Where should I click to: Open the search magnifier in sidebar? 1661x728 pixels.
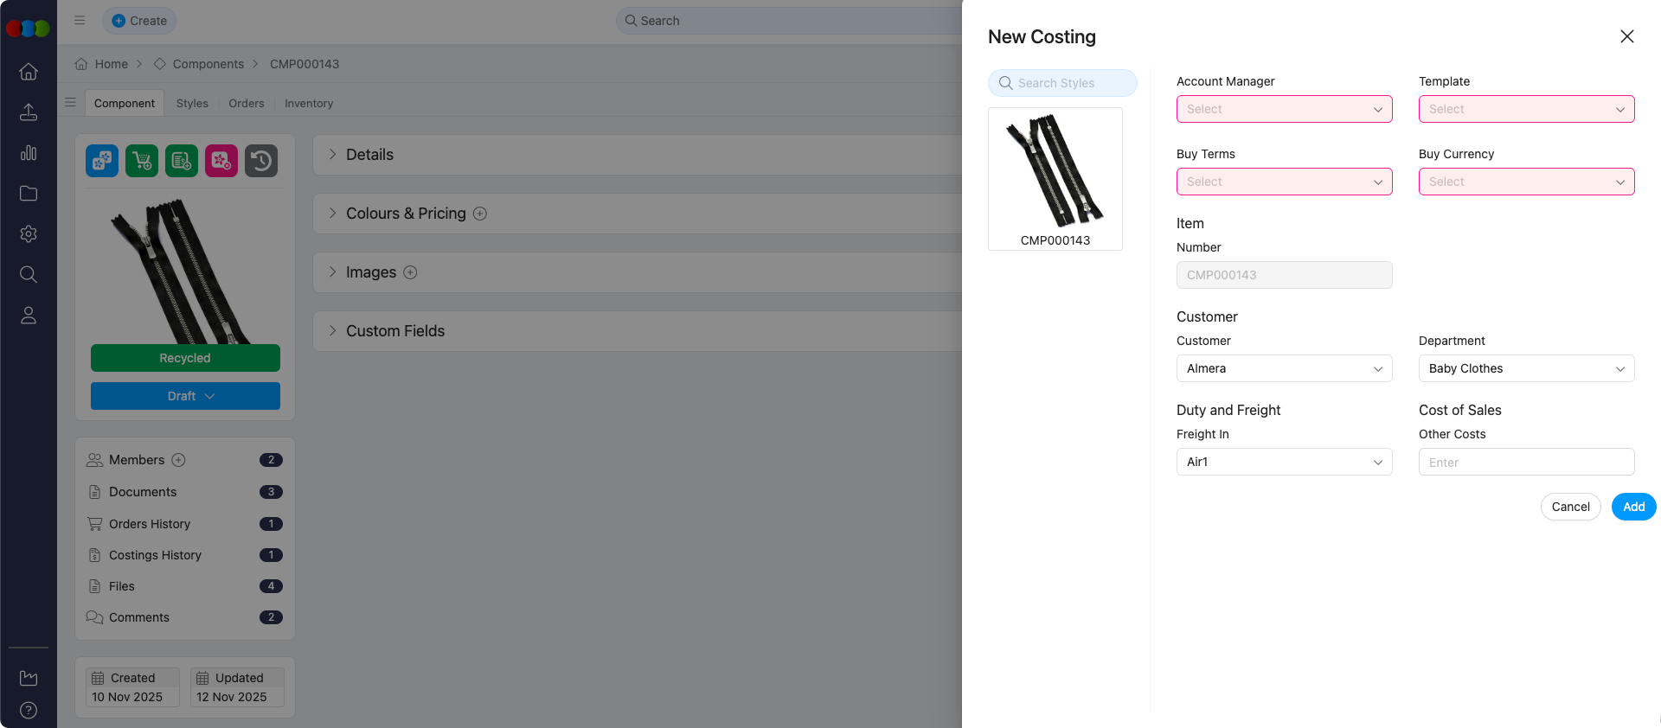(29, 275)
